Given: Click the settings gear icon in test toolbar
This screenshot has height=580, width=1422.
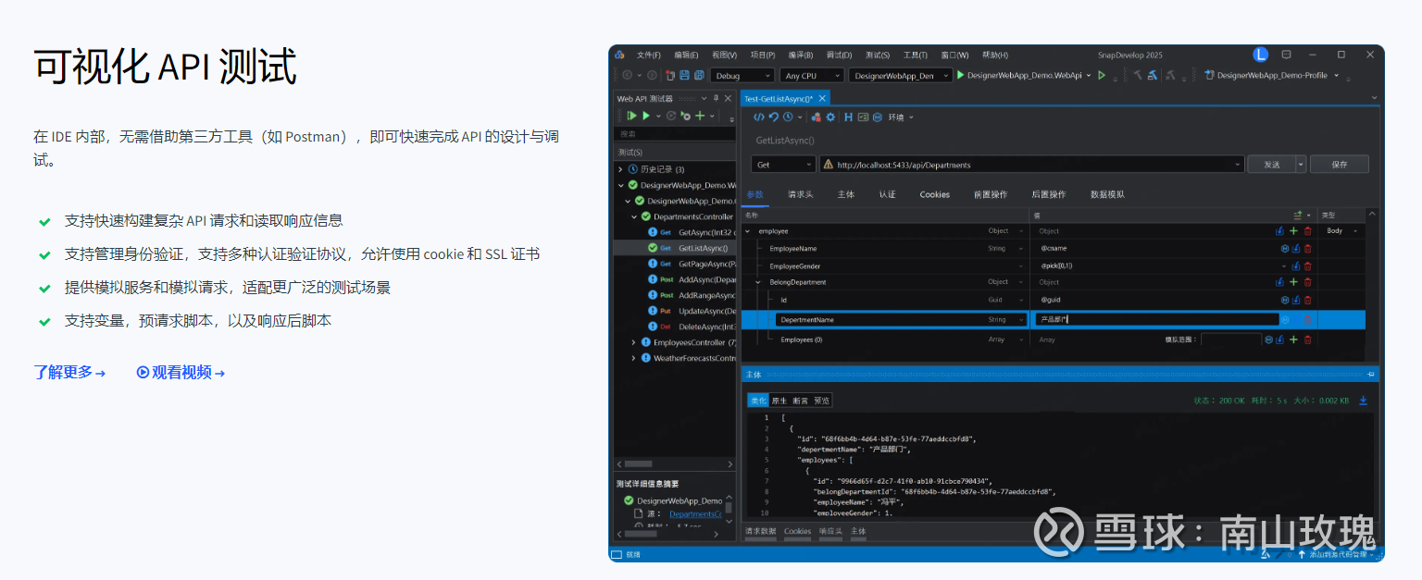Looking at the screenshot, I should click(830, 117).
